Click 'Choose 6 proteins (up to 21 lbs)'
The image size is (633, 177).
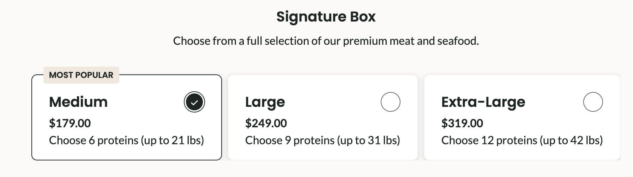(x=126, y=140)
